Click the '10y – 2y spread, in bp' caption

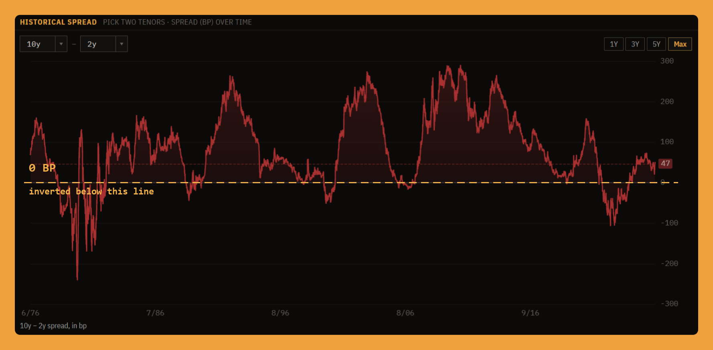(53, 326)
